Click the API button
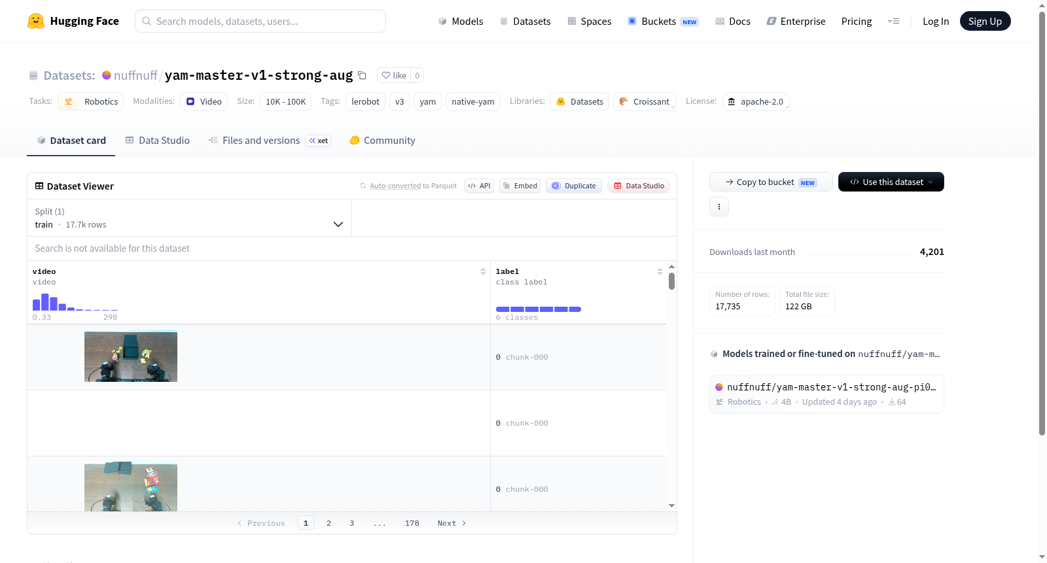 [x=479, y=186]
